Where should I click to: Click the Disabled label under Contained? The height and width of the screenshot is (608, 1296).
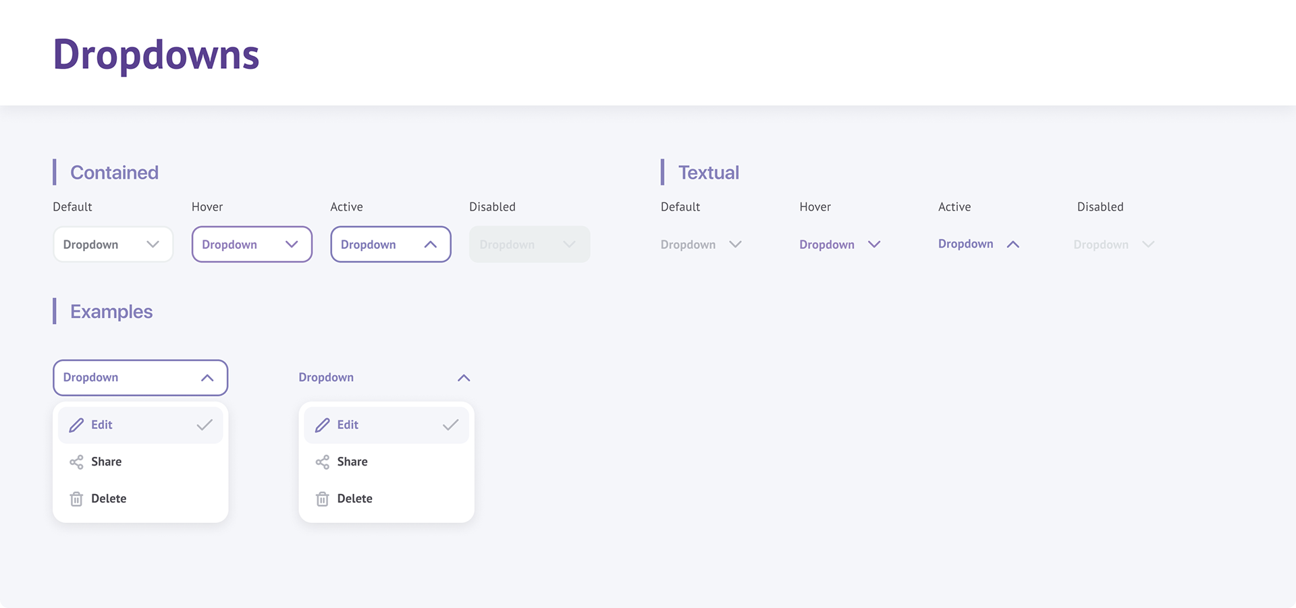pos(492,207)
